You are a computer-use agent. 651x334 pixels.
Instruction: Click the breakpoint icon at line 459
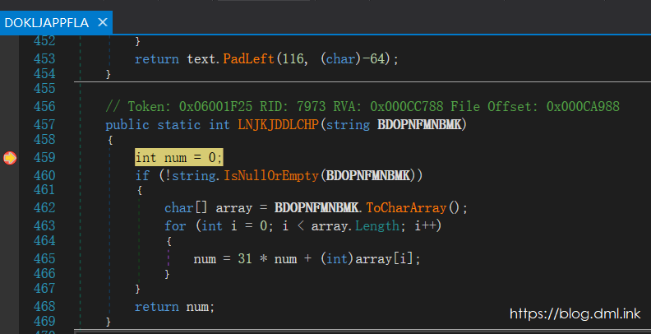[9, 157]
